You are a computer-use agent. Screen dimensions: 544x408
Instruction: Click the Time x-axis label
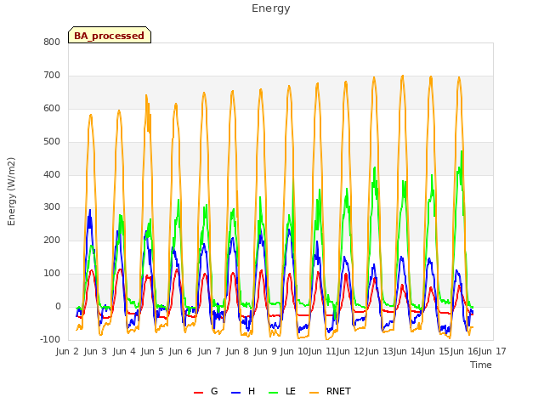click(481, 365)
